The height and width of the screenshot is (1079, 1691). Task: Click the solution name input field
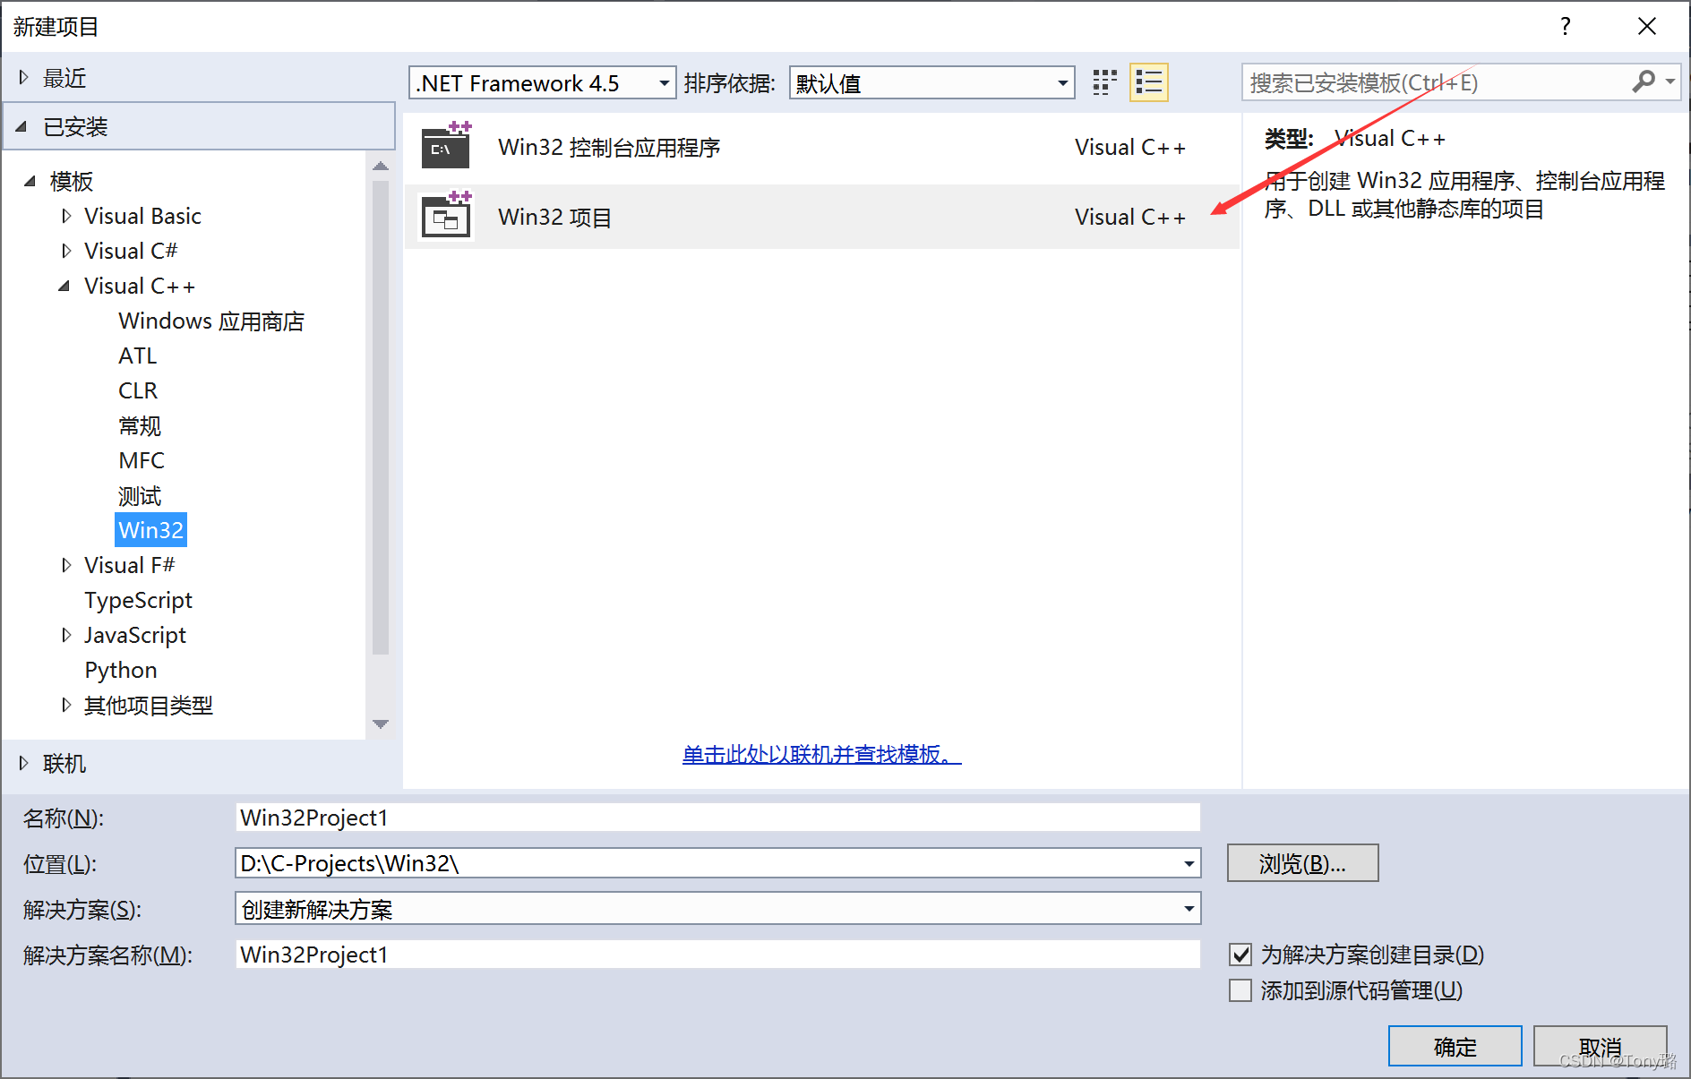point(718,955)
